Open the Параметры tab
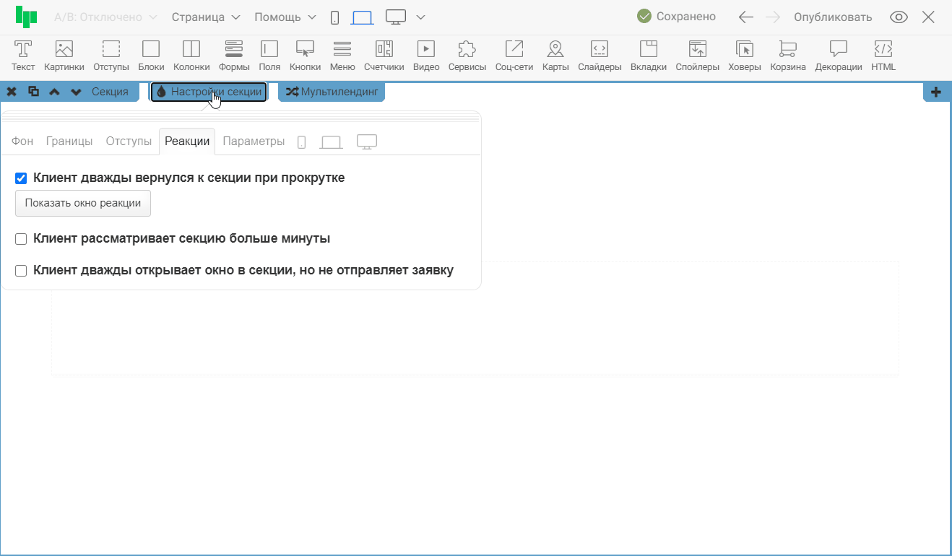The width and height of the screenshot is (952, 556). (254, 142)
